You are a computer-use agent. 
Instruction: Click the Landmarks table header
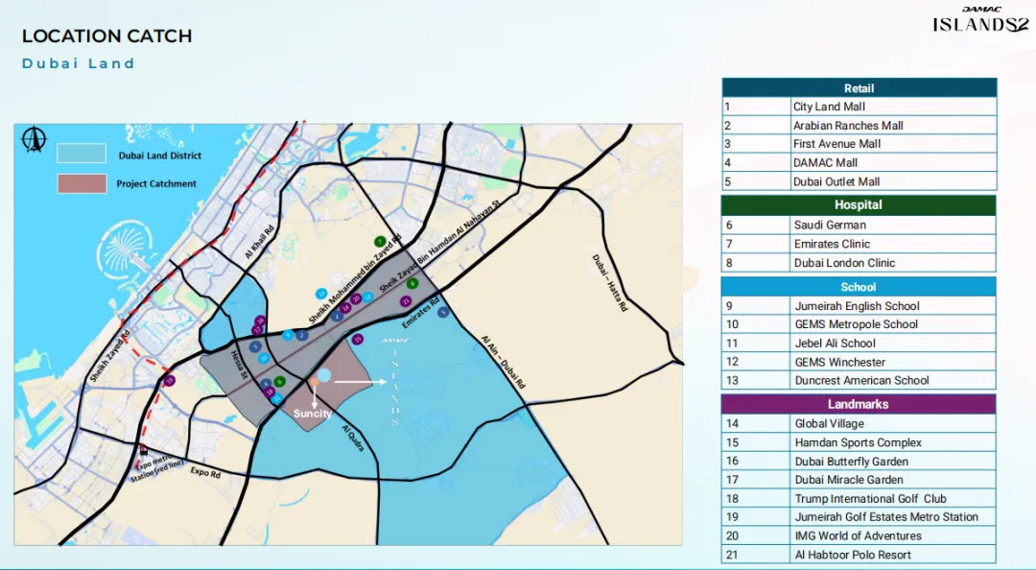pyautogui.click(x=859, y=404)
